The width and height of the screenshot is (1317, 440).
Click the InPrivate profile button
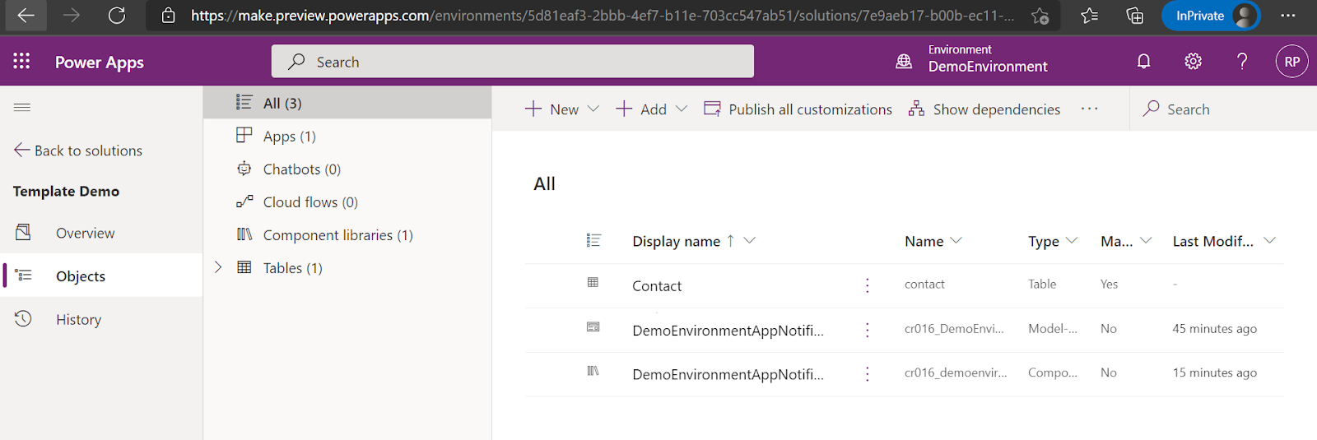[1211, 16]
